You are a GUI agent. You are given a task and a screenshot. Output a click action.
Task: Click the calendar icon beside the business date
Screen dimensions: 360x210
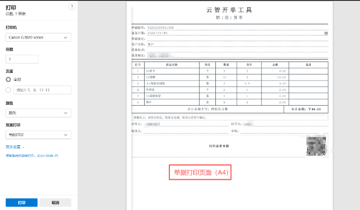pyautogui.click(x=326, y=33)
